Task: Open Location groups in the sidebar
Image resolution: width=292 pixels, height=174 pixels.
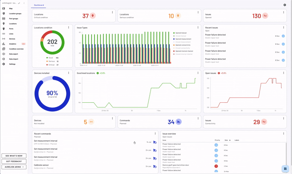Action: (x=15, y=13)
